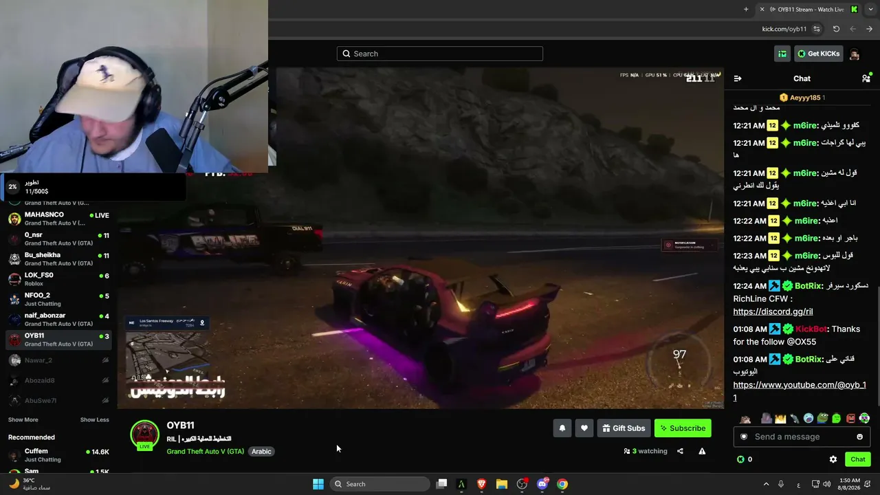Click the 'Recommended' sidebar heading
880x495 pixels.
32,437
